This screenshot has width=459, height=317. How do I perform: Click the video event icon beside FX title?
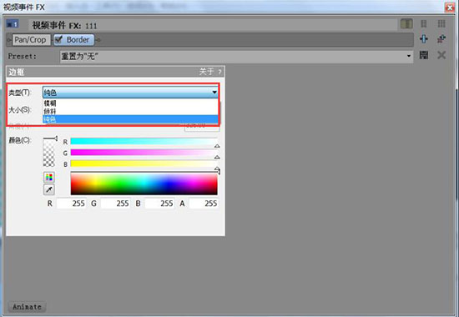13,24
